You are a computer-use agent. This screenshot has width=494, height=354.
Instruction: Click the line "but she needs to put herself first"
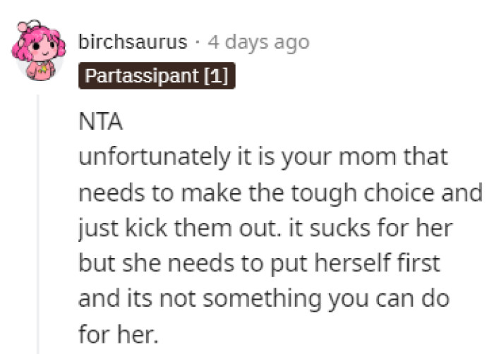tap(259, 263)
